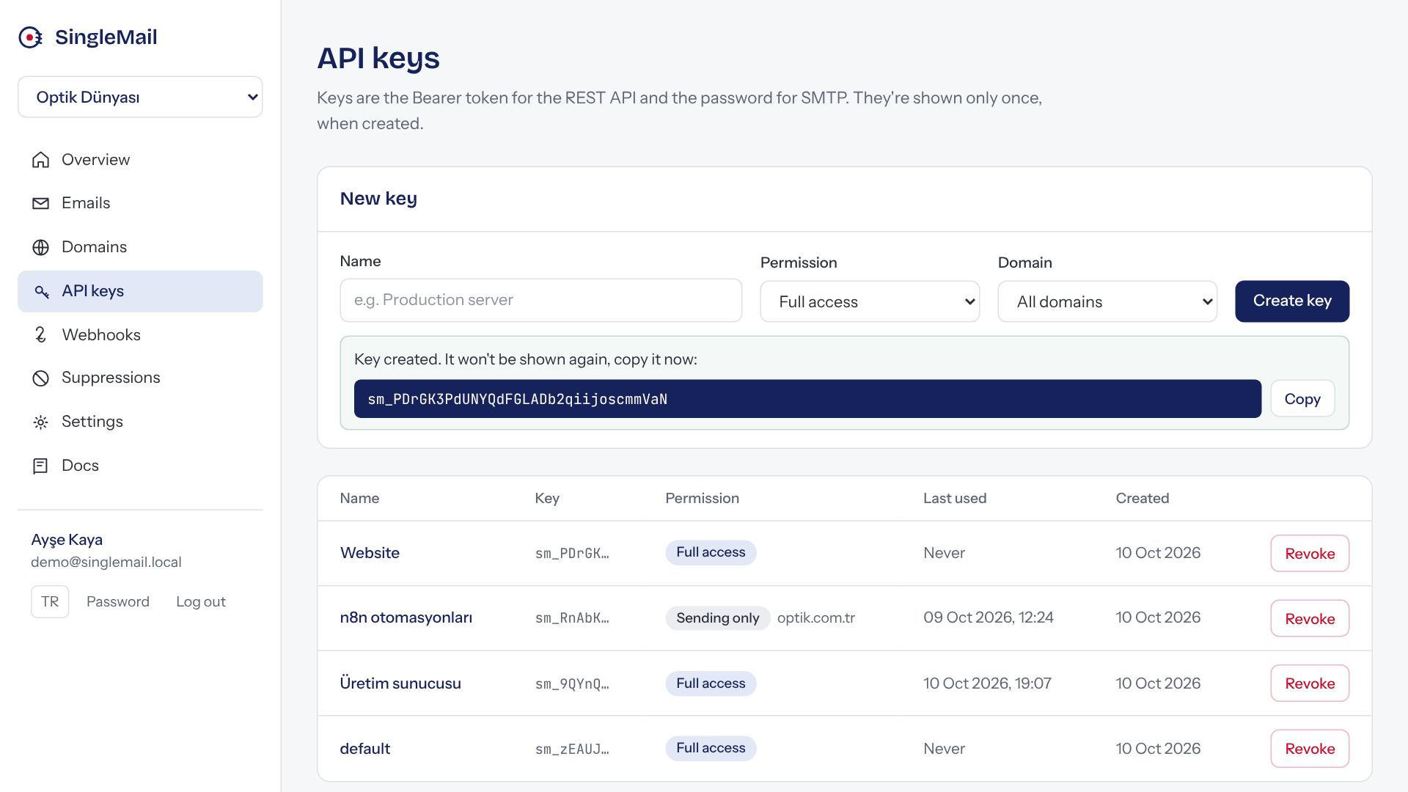
Task: Click the SingleMail logo icon
Action: point(30,37)
